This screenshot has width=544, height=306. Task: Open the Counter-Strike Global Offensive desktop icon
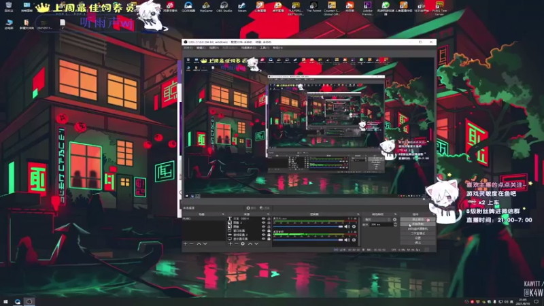pos(332,7)
